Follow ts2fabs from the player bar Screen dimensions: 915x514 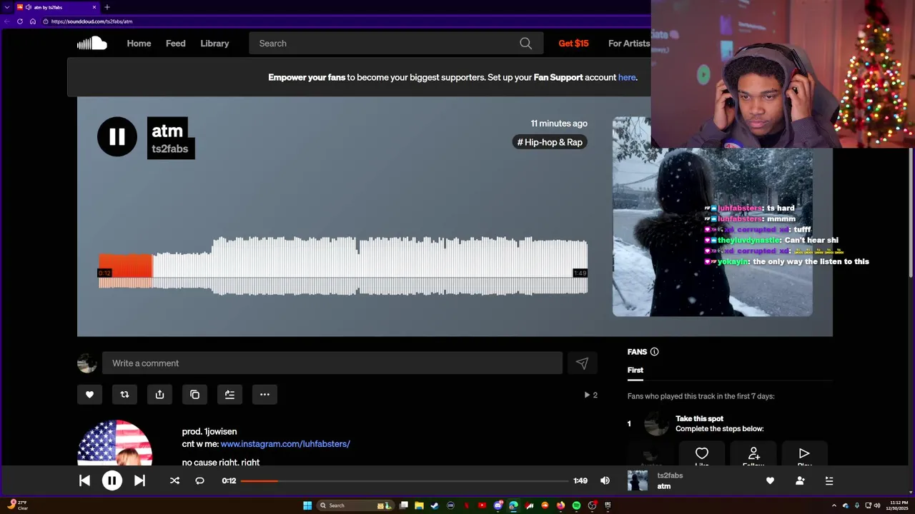click(801, 481)
